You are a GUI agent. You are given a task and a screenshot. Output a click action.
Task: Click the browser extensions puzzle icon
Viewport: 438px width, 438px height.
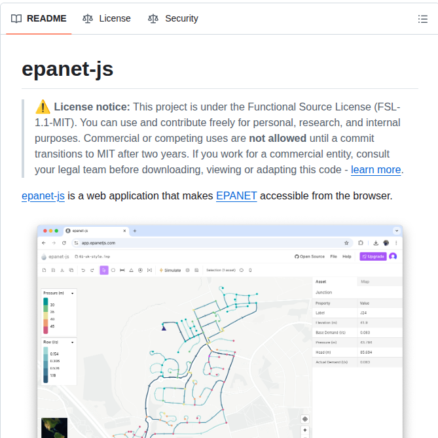coord(361,243)
